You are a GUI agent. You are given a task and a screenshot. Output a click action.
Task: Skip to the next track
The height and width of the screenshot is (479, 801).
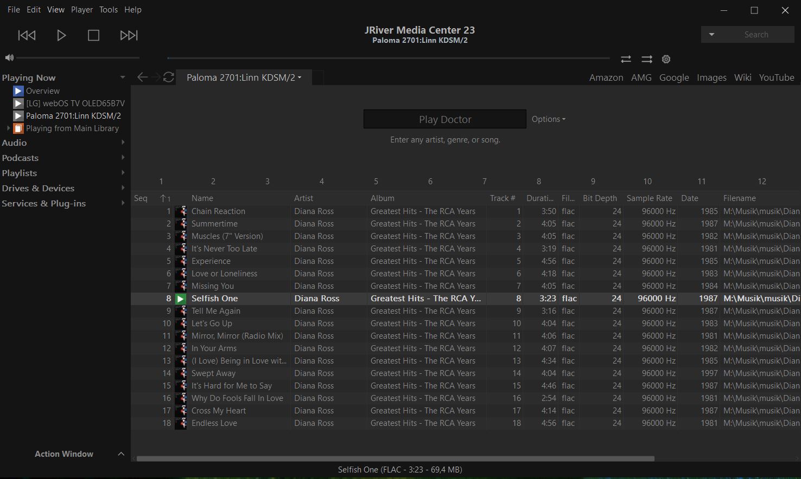click(129, 35)
